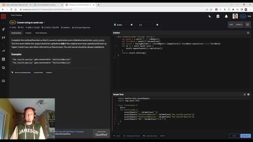The width and height of the screenshot is (253, 142).
Task: Open the ALGORITHMS tag
Action: pos(38,73)
